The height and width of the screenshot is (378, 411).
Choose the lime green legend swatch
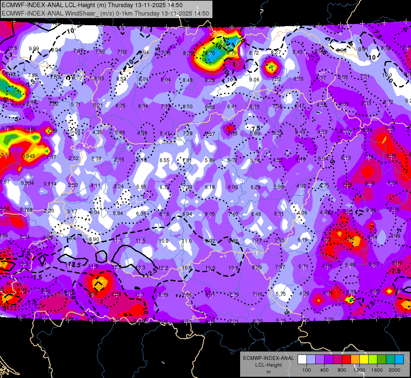(x=373, y=360)
